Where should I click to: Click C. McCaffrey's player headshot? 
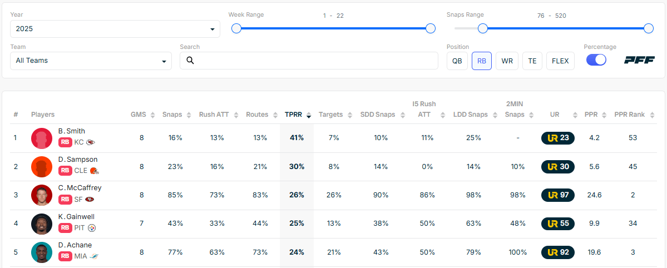tap(42, 195)
